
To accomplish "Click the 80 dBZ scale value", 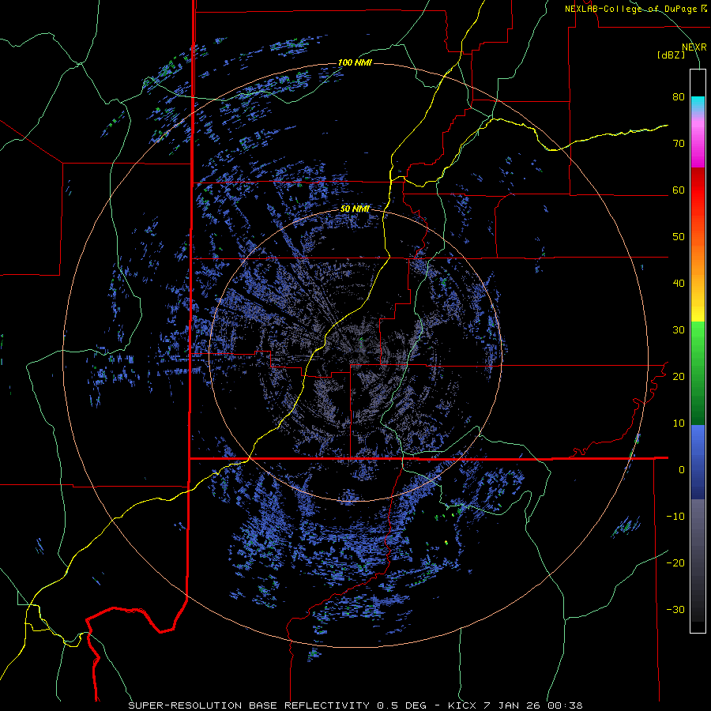I will pyautogui.click(x=679, y=97).
